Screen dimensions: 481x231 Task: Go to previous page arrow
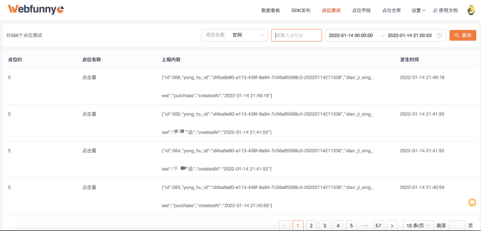[284, 226]
